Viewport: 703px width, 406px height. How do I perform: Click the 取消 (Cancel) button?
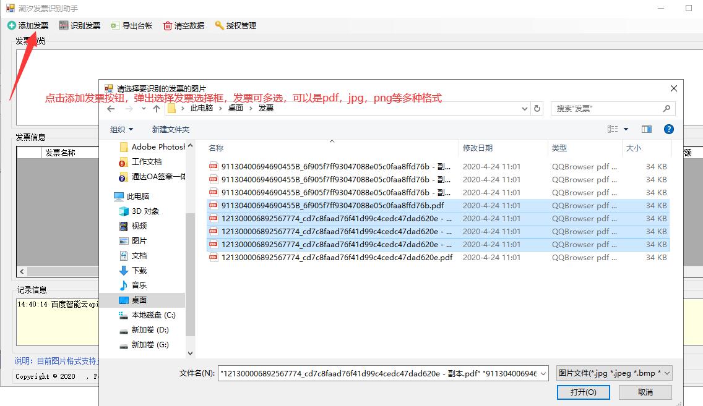click(x=645, y=392)
